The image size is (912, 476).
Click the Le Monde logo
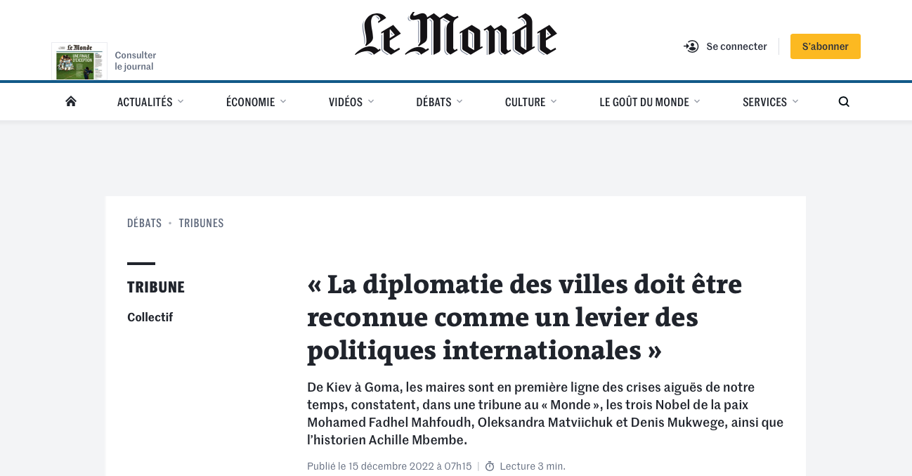456,35
